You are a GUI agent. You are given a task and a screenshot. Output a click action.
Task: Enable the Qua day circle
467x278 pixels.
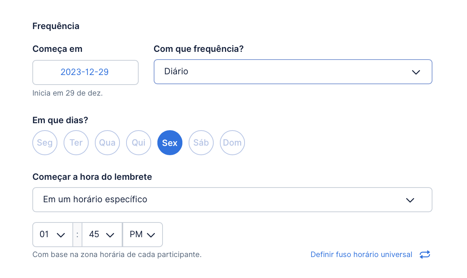pyautogui.click(x=107, y=143)
